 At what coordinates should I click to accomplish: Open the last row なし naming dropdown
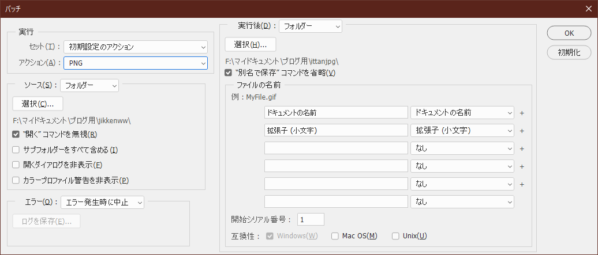tap(462, 201)
